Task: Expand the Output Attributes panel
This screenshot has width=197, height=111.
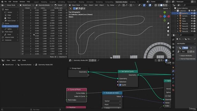Action: pos(186,55)
